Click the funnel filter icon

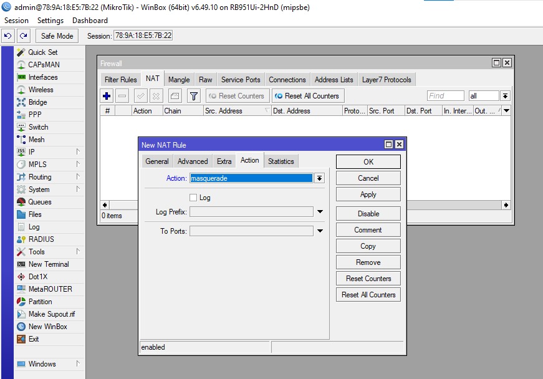(x=194, y=96)
